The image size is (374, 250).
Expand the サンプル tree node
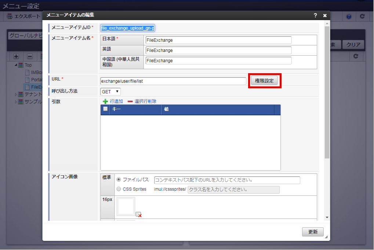click(x=16, y=102)
